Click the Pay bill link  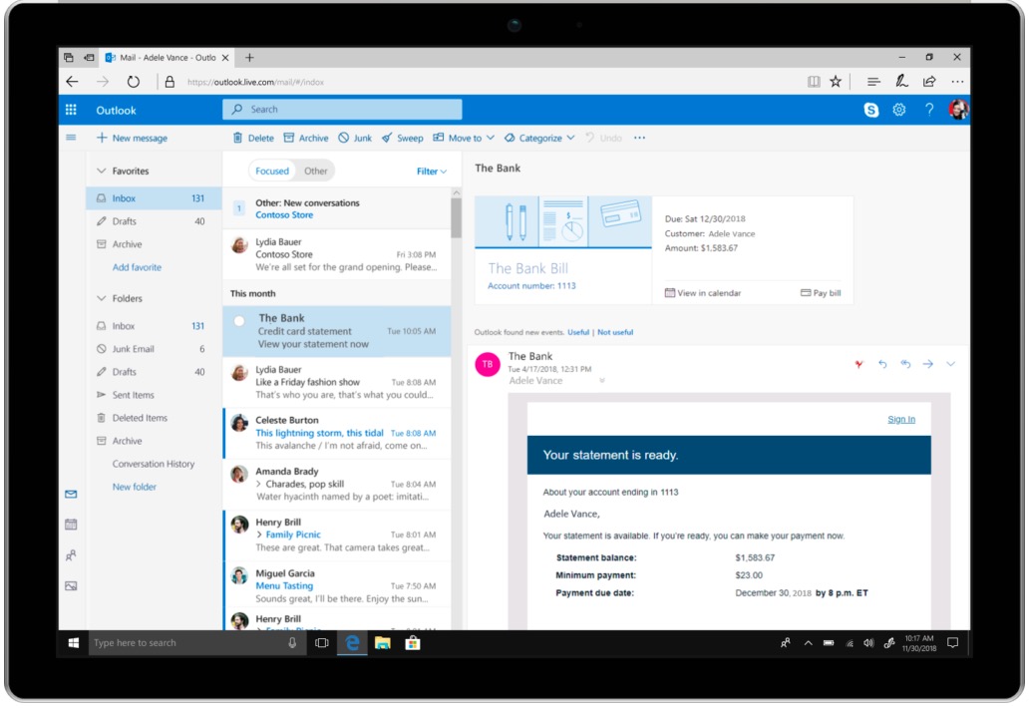click(x=821, y=293)
